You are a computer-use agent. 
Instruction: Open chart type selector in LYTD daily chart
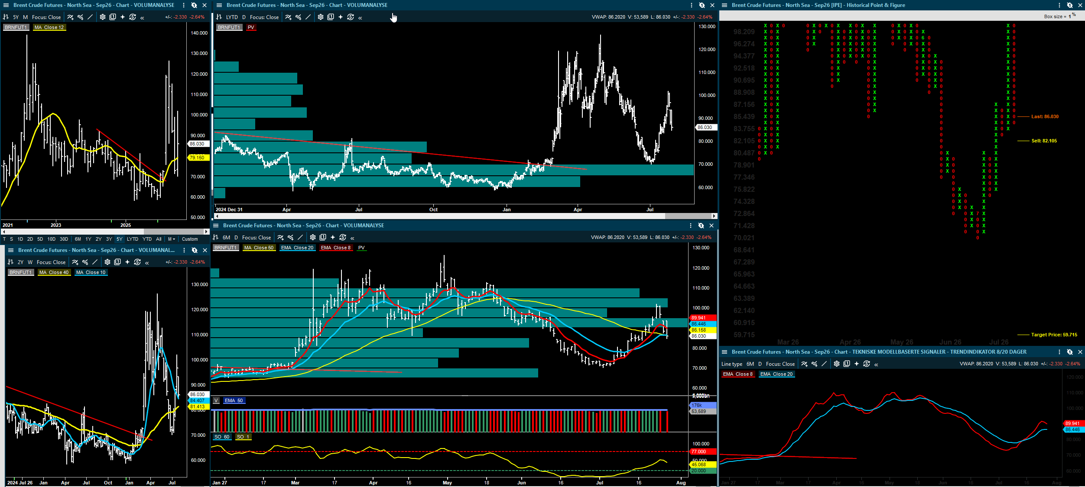[219, 17]
